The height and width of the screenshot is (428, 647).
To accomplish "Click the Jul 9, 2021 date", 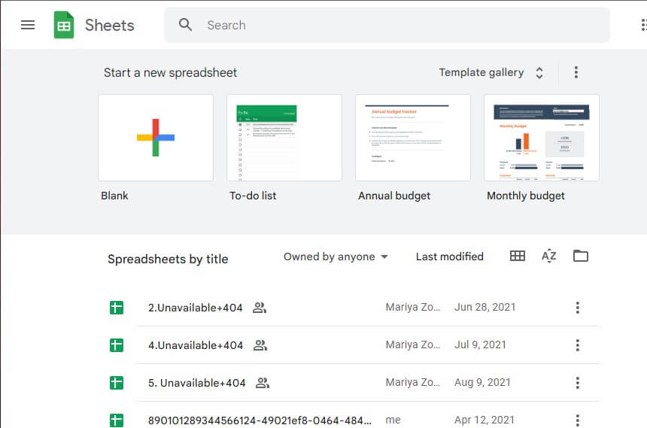I will tap(480, 345).
